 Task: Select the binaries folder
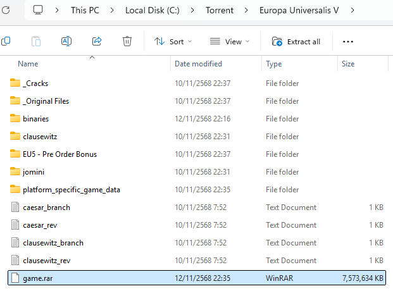[x=35, y=119]
